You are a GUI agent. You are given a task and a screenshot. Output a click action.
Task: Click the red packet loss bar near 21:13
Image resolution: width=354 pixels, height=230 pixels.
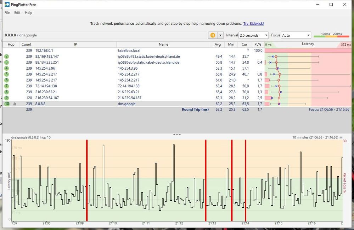[x=206, y=180]
